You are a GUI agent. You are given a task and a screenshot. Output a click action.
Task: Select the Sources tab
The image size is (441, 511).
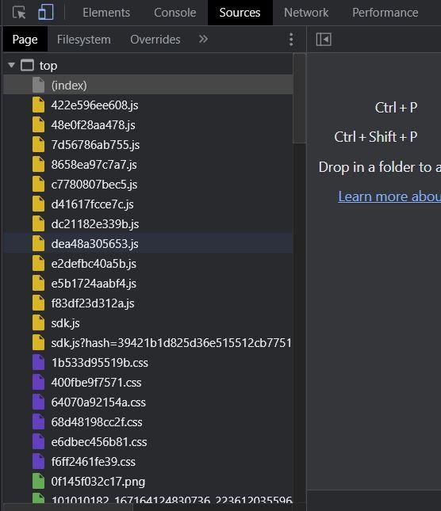point(240,13)
